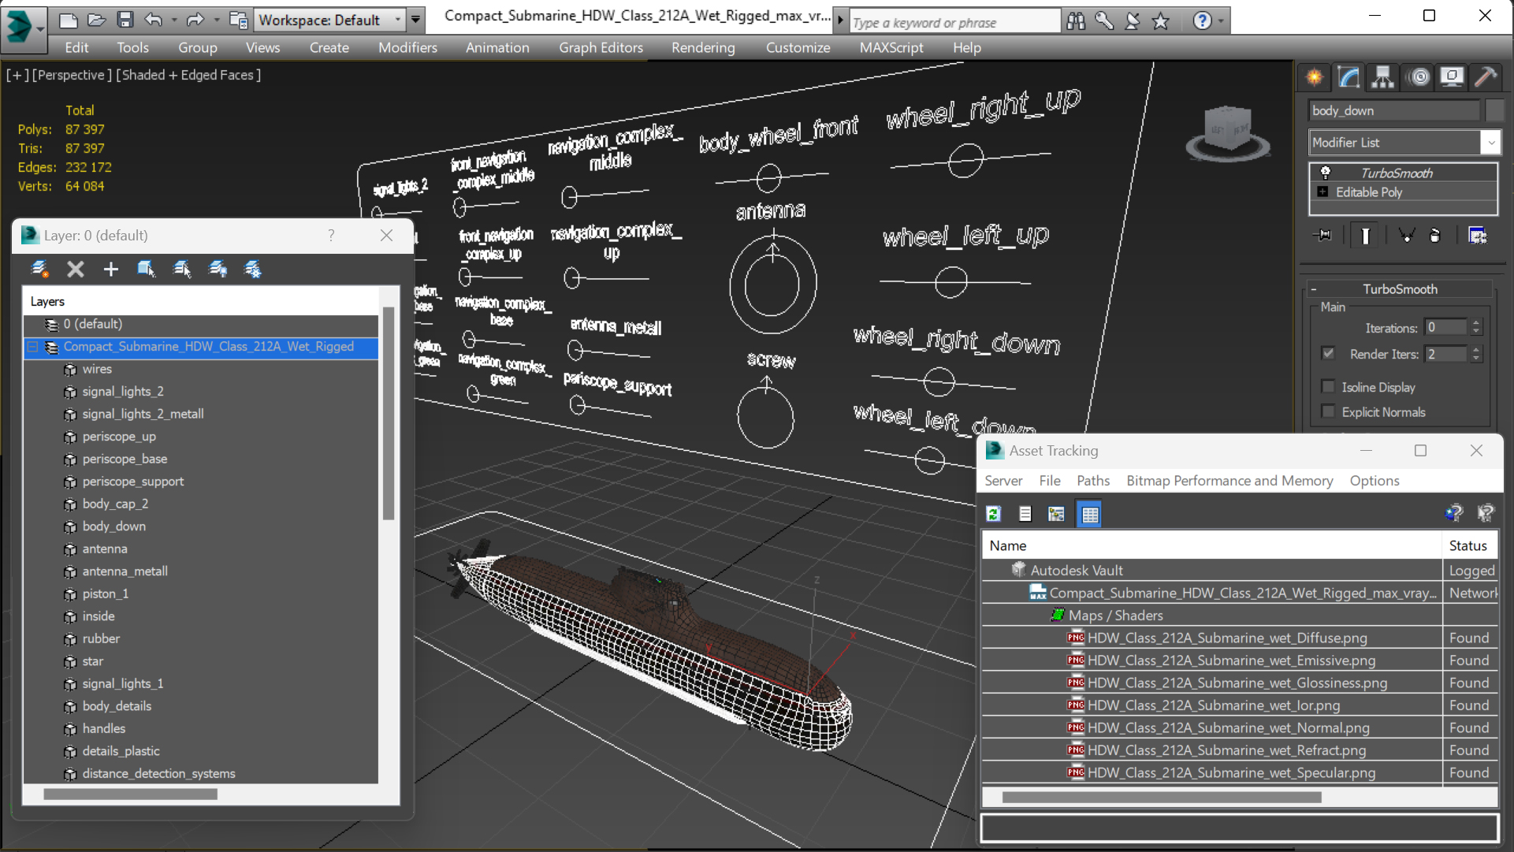Open the Create command panel tab
The height and width of the screenshot is (852, 1514).
1315,77
